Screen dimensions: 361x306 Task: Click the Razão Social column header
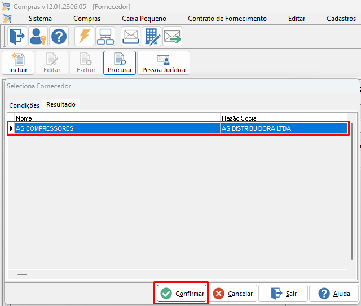tap(284, 118)
